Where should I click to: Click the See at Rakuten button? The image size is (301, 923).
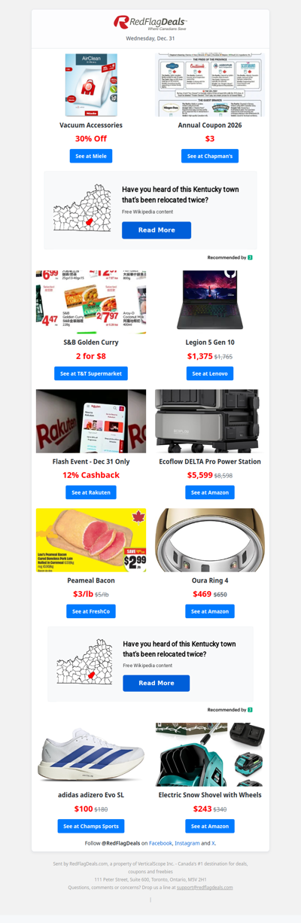tap(91, 492)
